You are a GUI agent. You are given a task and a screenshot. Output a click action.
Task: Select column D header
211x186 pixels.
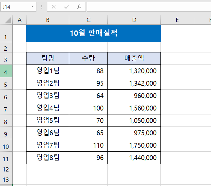[x=134, y=20]
